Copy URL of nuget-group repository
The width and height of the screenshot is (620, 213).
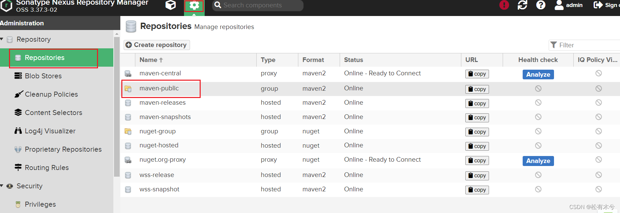[x=477, y=132]
